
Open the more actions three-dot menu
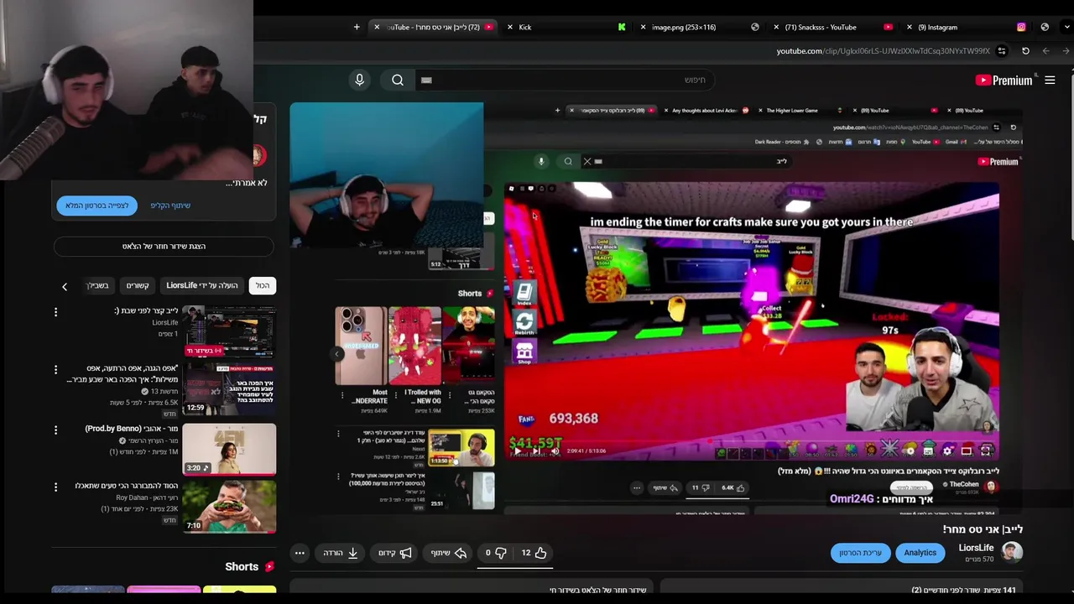(x=300, y=553)
